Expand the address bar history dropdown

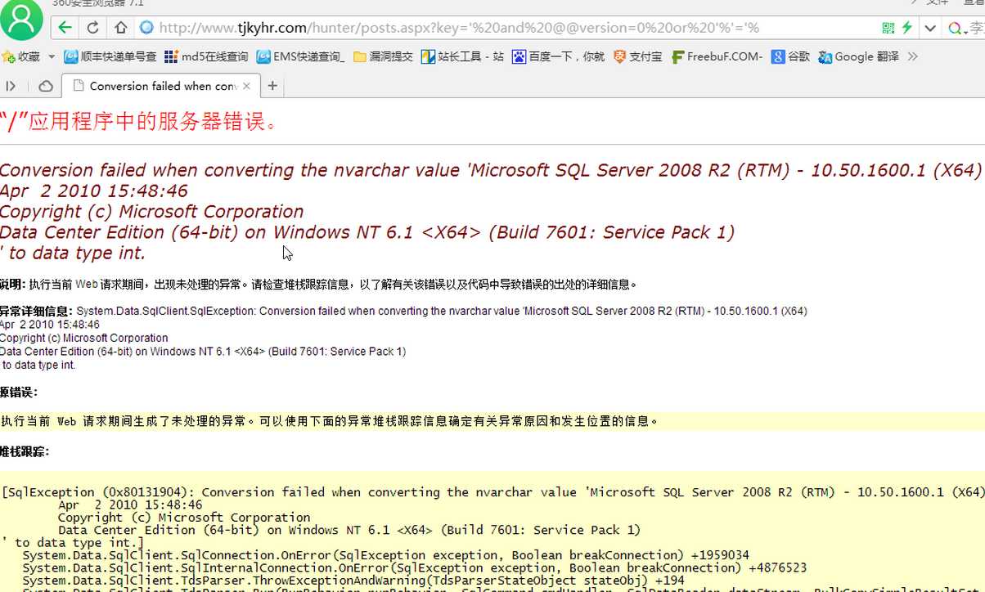pos(930,28)
